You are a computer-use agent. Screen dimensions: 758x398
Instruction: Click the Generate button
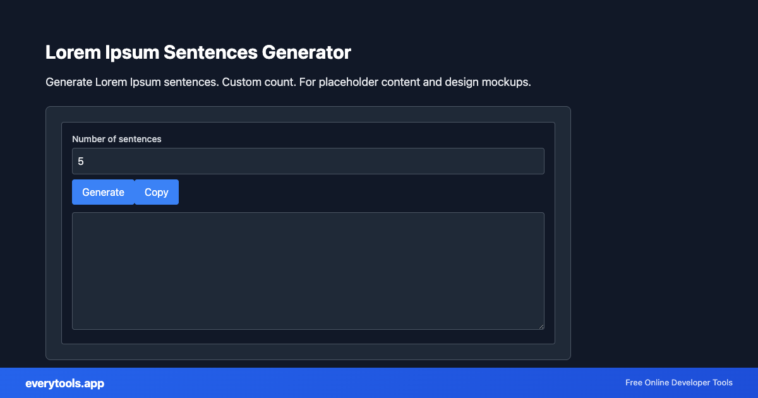click(x=103, y=192)
